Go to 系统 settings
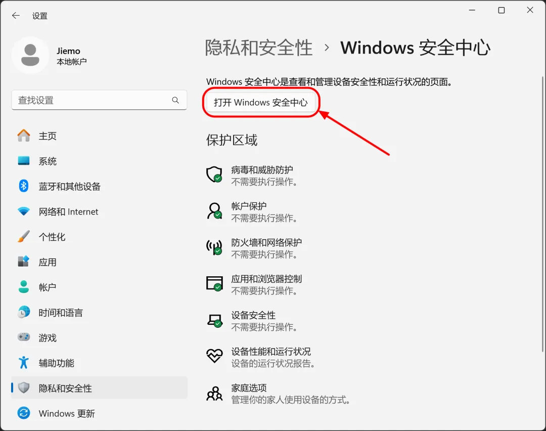Image resolution: width=546 pixels, height=431 pixels. point(99,161)
